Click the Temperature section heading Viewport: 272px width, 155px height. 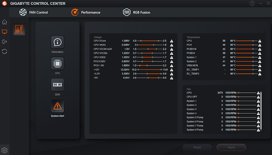193,37
